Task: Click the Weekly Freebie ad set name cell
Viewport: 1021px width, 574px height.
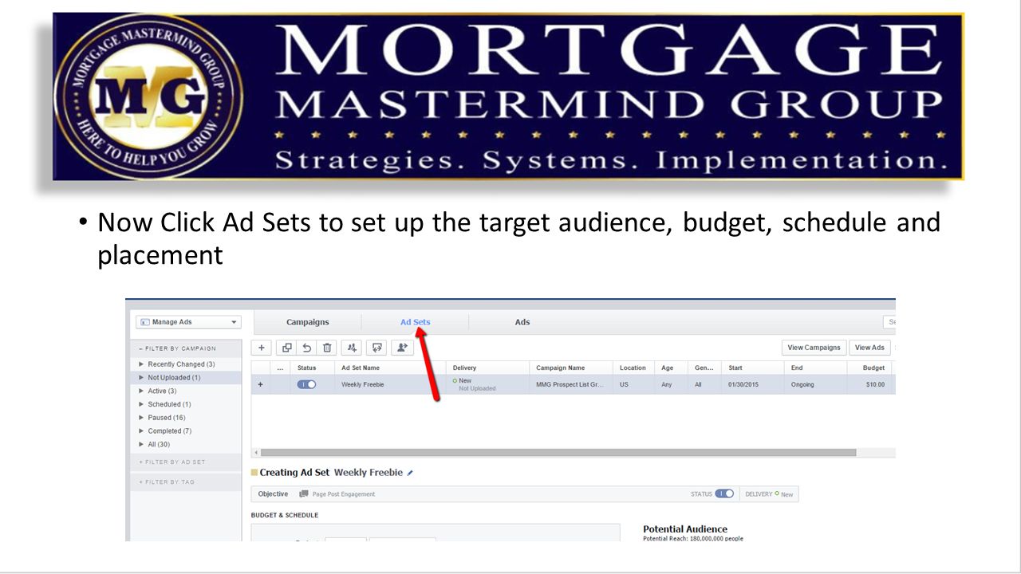Action: coord(390,384)
